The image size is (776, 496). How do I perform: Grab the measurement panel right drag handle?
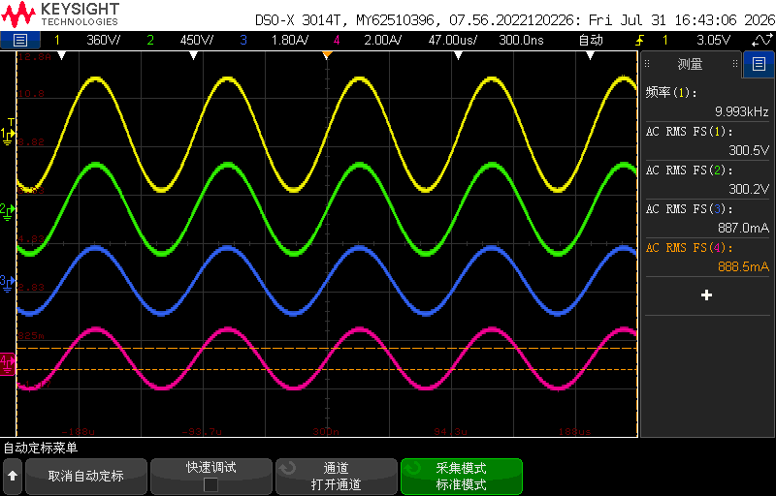tap(735, 64)
